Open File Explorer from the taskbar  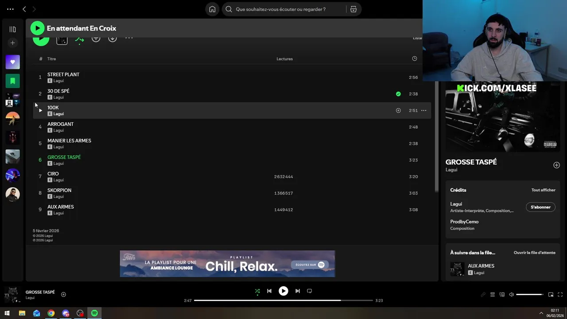pos(22,313)
